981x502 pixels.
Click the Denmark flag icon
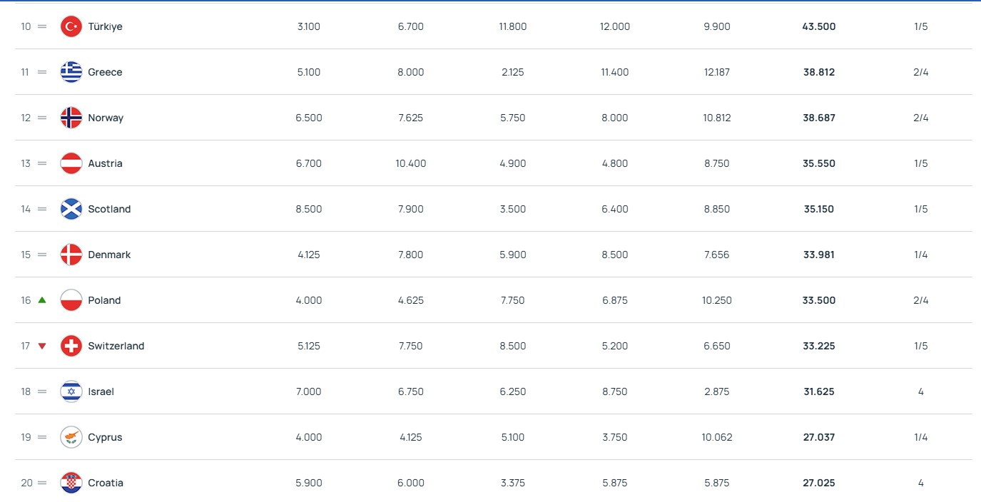tap(71, 255)
